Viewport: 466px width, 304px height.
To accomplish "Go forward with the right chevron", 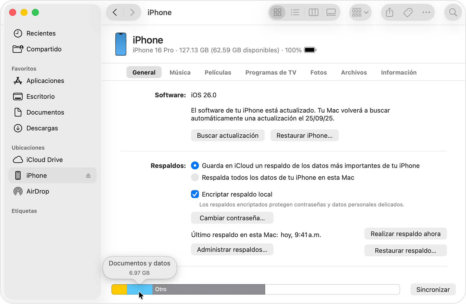I will tap(132, 12).
